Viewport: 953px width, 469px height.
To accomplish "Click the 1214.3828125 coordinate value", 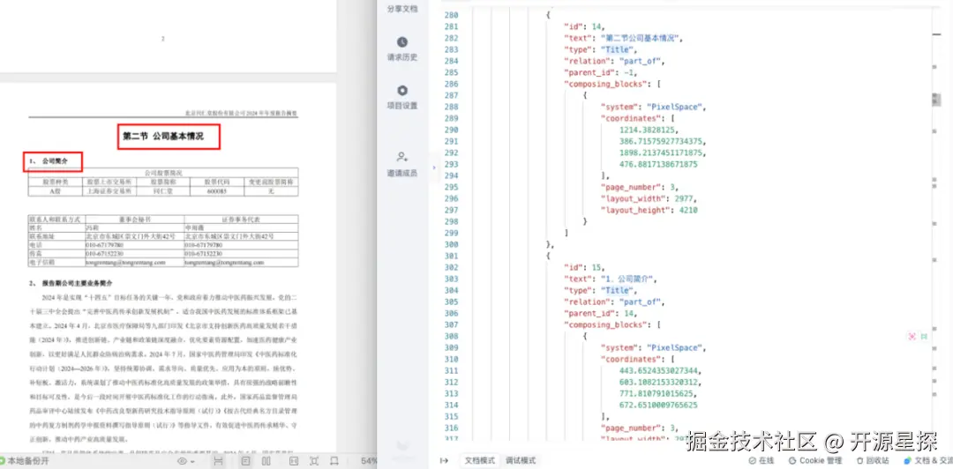I will click(649, 130).
